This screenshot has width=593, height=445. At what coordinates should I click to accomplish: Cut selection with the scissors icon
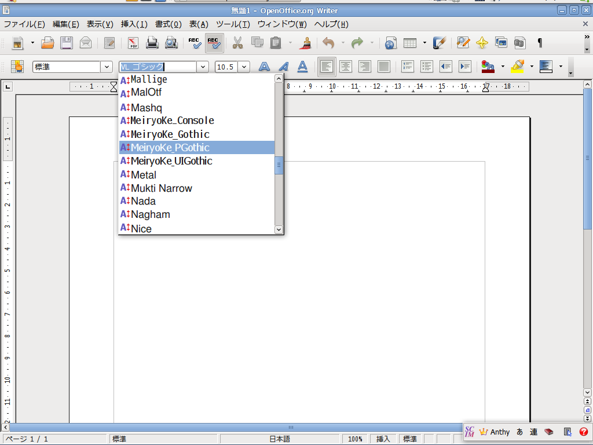(237, 43)
